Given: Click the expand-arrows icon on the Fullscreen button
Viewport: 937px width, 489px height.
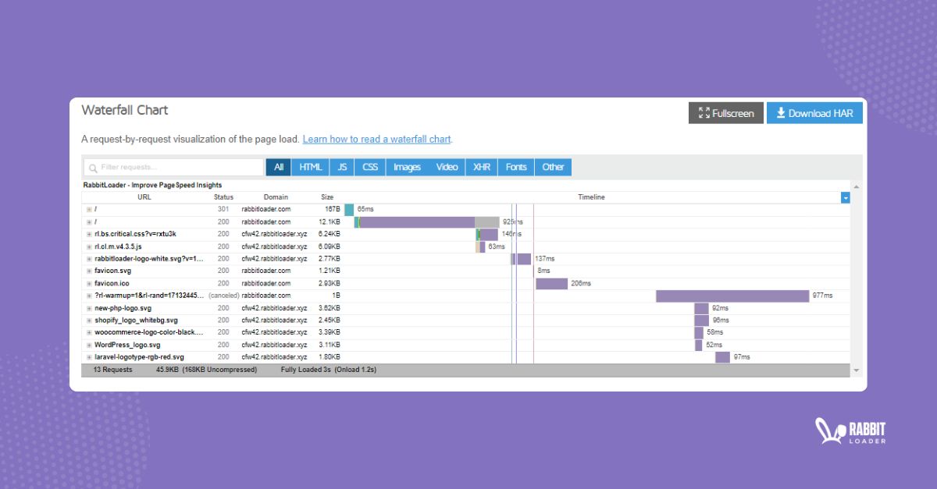Looking at the screenshot, I should (x=704, y=112).
